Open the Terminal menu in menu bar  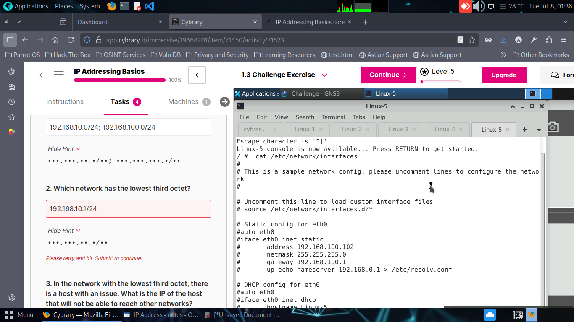click(333, 117)
